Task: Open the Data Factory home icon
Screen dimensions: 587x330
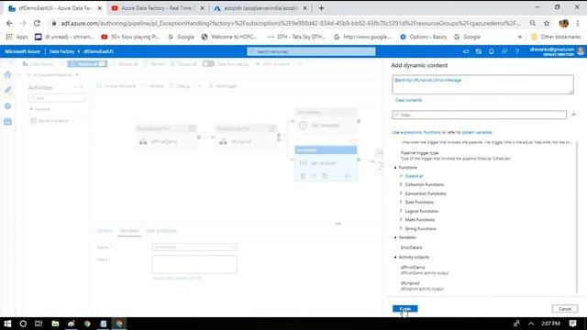Action: click(x=7, y=75)
